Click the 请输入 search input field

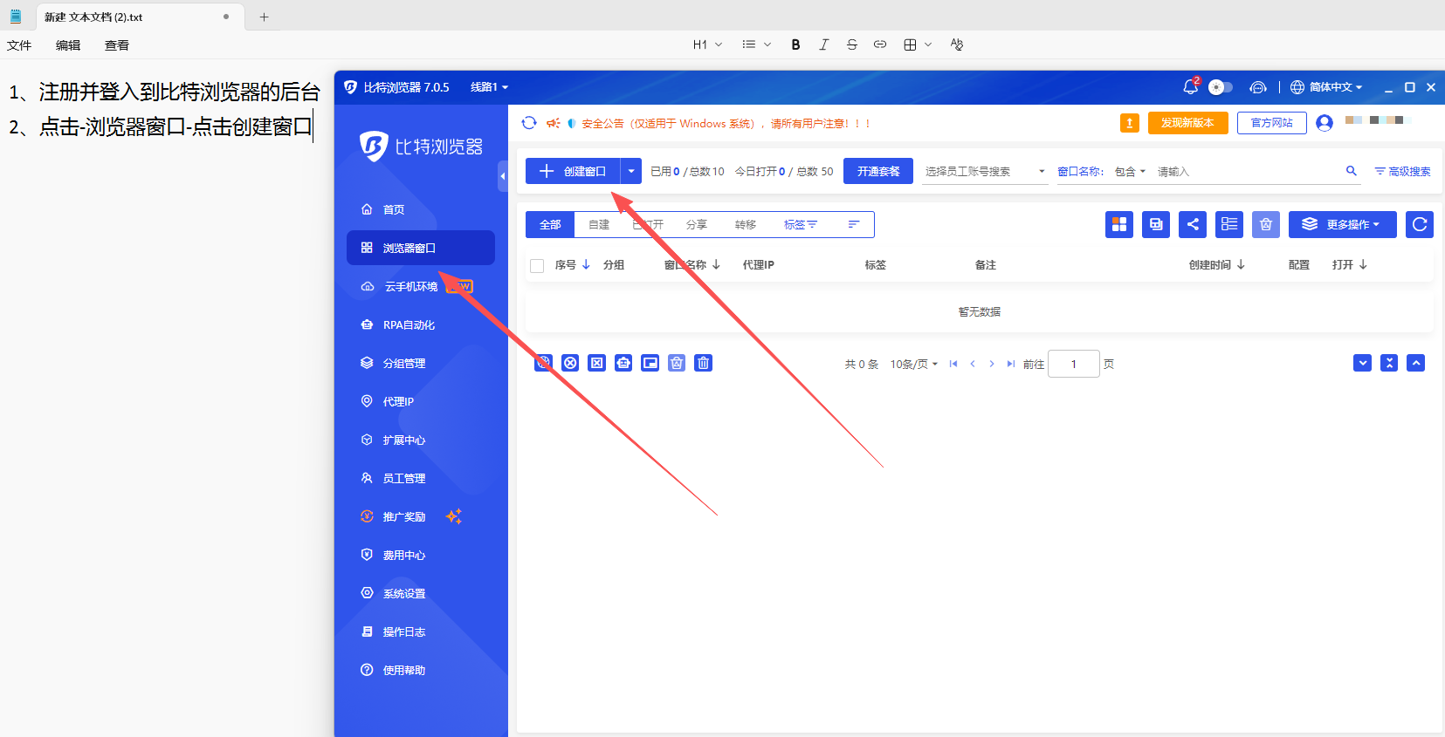click(1247, 172)
